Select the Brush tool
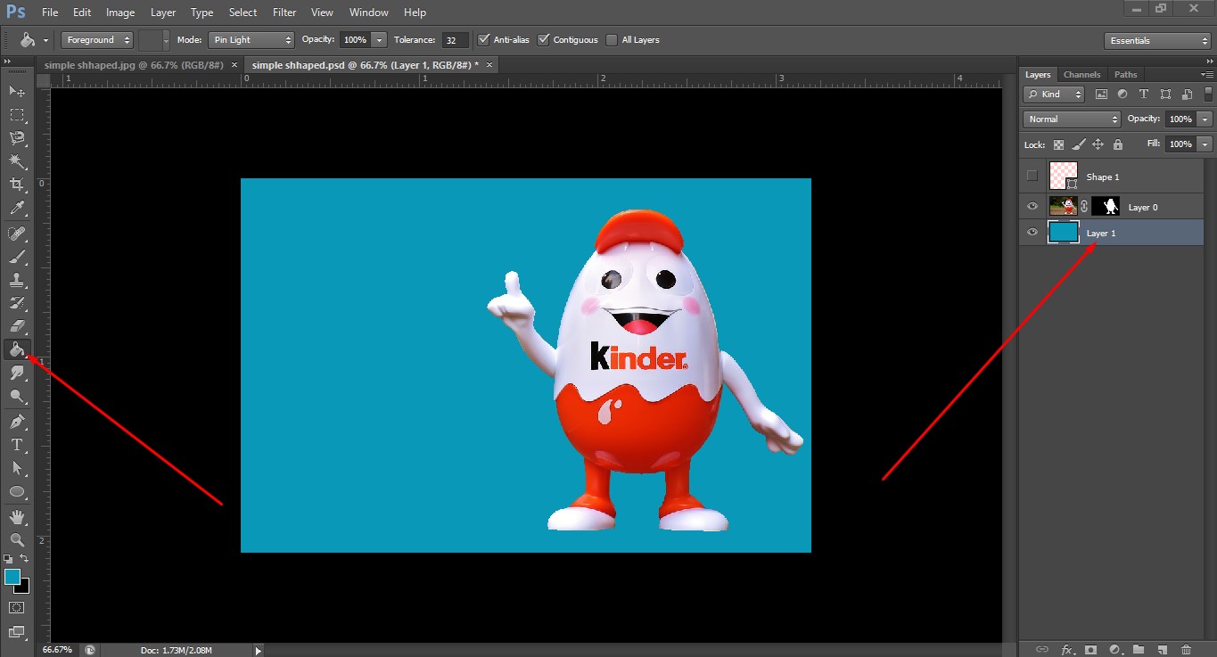The image size is (1217, 657). click(x=17, y=257)
